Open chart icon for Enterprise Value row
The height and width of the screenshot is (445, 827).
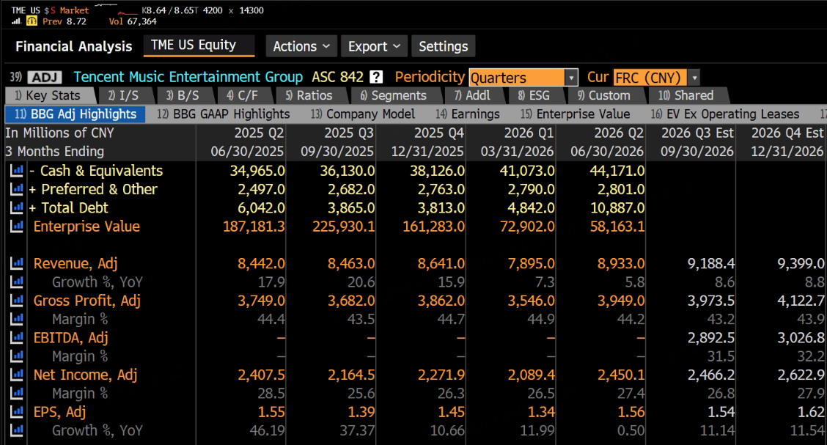click(x=17, y=227)
